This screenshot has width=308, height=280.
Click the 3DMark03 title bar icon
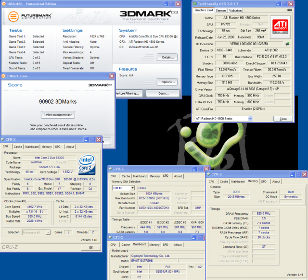tap(4, 4)
